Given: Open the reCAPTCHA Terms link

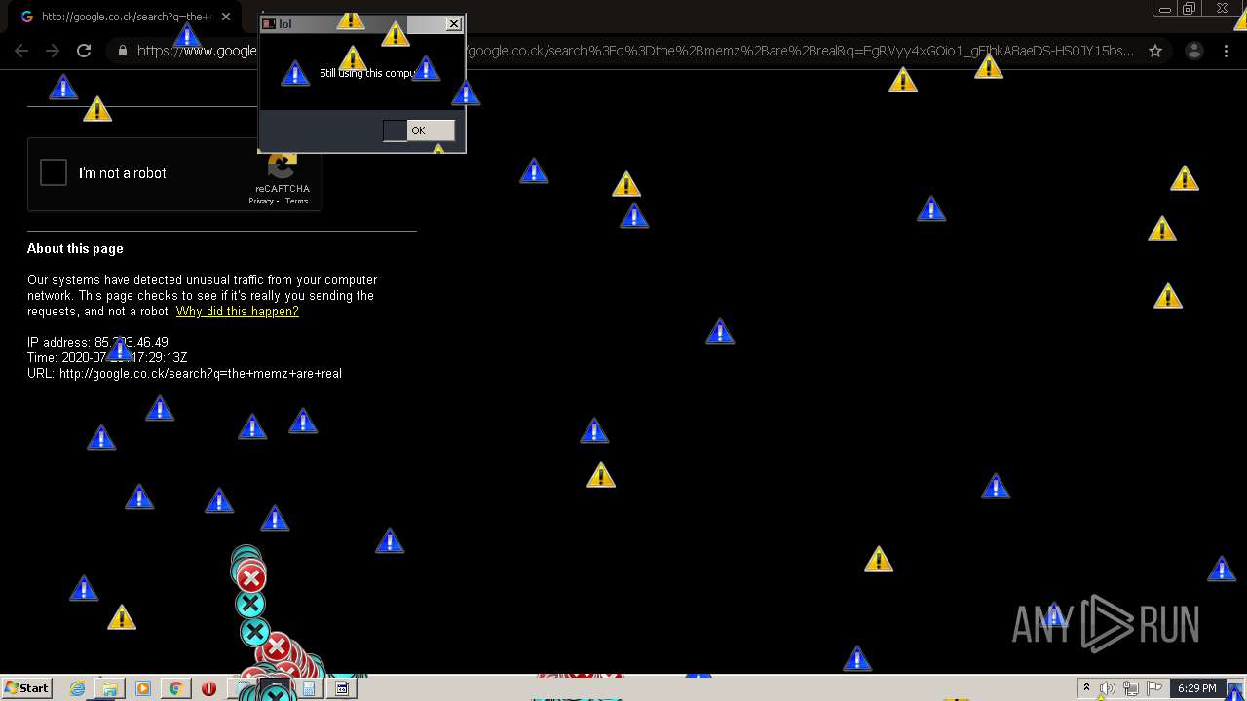Looking at the screenshot, I should [296, 201].
